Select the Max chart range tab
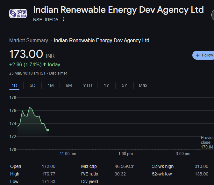The width and height of the screenshot is (214, 185). [143, 85]
